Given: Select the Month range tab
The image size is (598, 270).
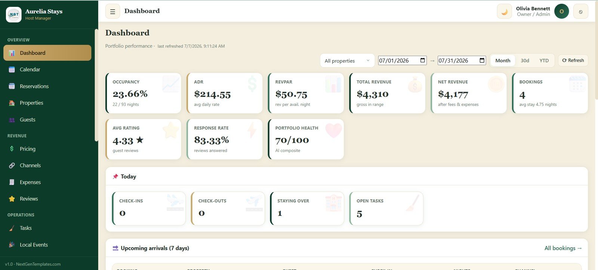Looking at the screenshot, I should [503, 60].
